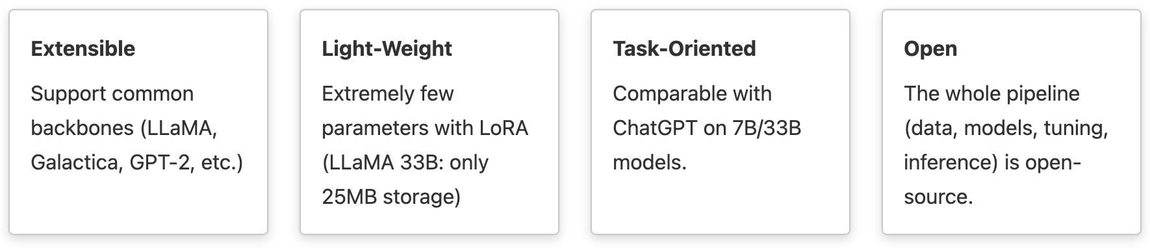Click the Extensible card heading
Viewport: 1150px width, 248px height.
(83, 49)
